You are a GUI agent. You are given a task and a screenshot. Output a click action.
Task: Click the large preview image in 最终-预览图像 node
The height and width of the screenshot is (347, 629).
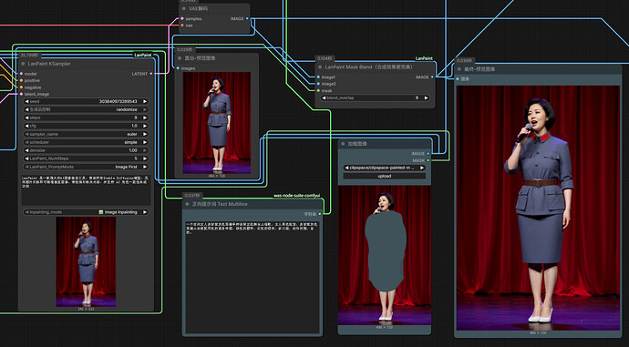pos(538,208)
